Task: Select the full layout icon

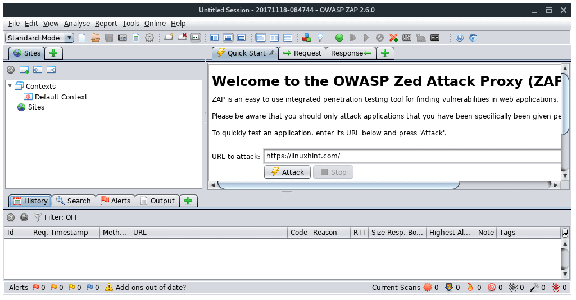Action: point(241,38)
